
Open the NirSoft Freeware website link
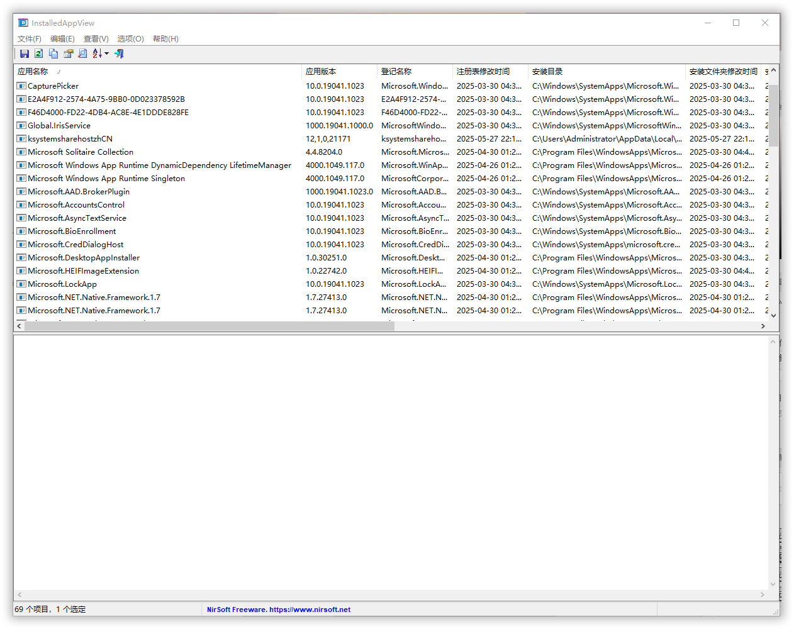point(279,610)
